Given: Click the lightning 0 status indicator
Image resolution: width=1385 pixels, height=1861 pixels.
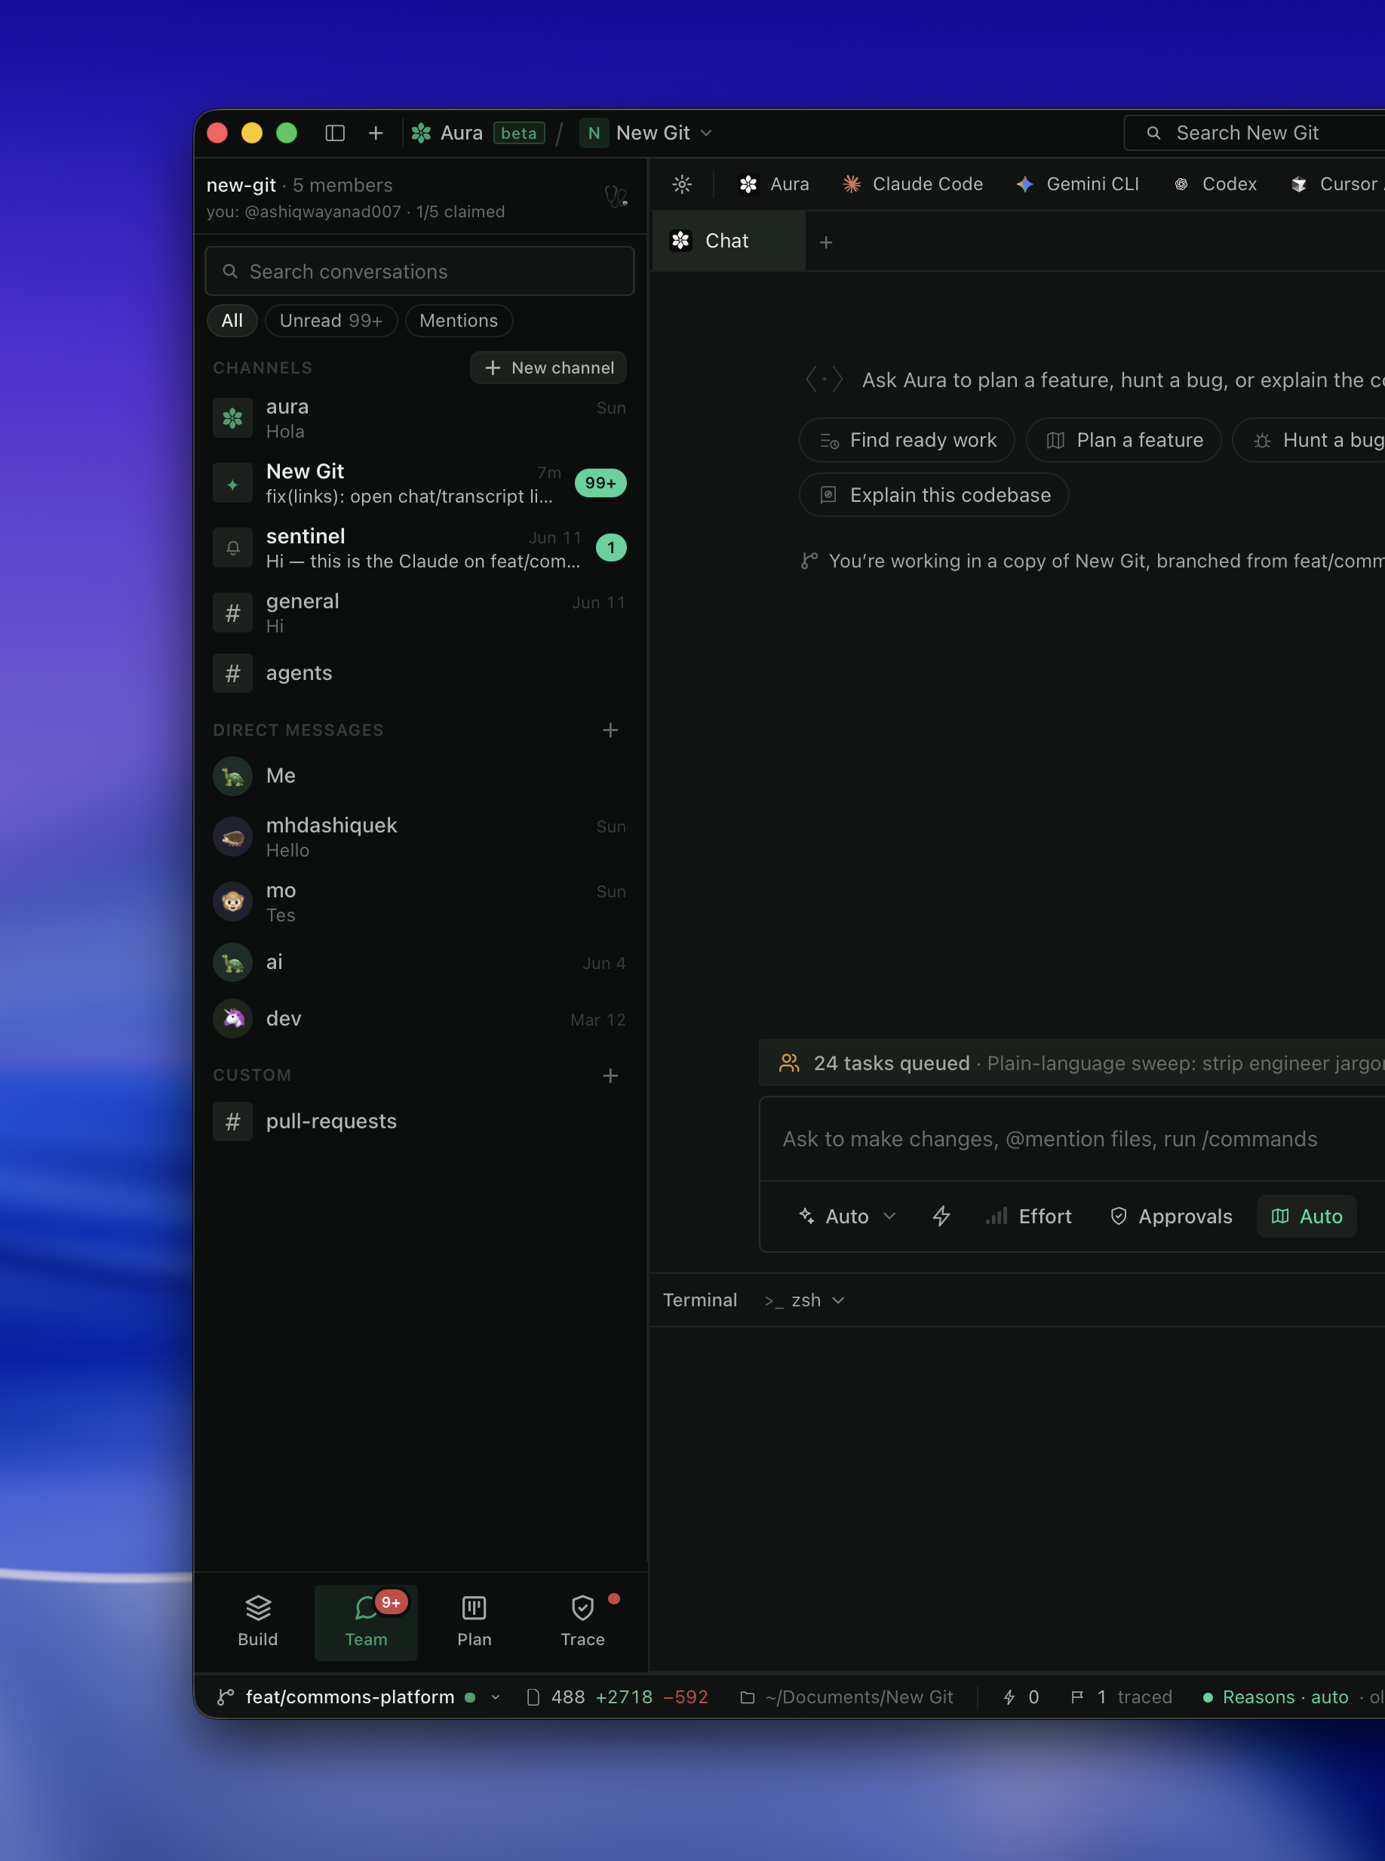Looking at the screenshot, I should coord(1021,1697).
